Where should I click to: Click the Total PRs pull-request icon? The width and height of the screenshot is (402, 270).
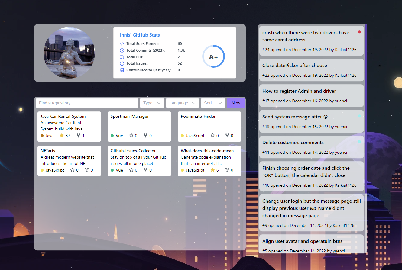[122, 57]
